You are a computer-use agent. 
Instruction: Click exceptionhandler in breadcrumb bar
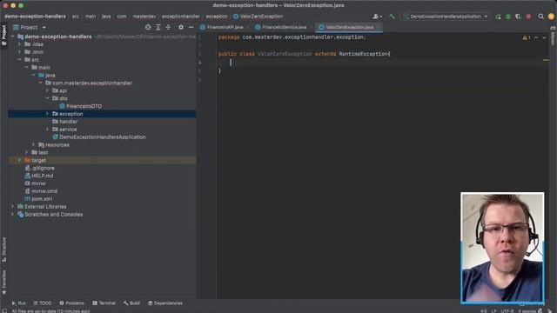click(x=180, y=17)
